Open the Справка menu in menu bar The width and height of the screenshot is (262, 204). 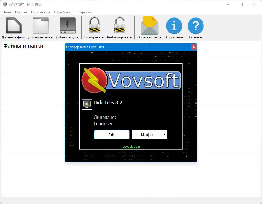click(84, 12)
